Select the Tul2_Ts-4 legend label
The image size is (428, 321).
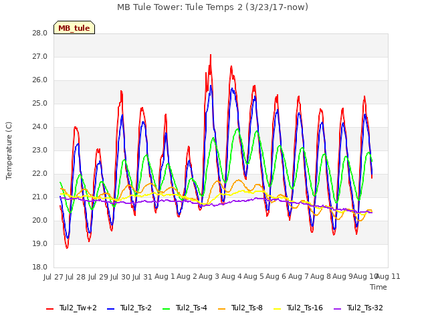(191, 308)
